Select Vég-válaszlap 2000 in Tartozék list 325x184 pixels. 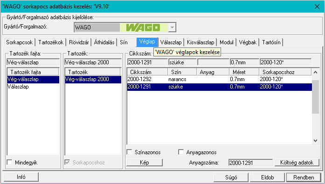(x=93, y=79)
